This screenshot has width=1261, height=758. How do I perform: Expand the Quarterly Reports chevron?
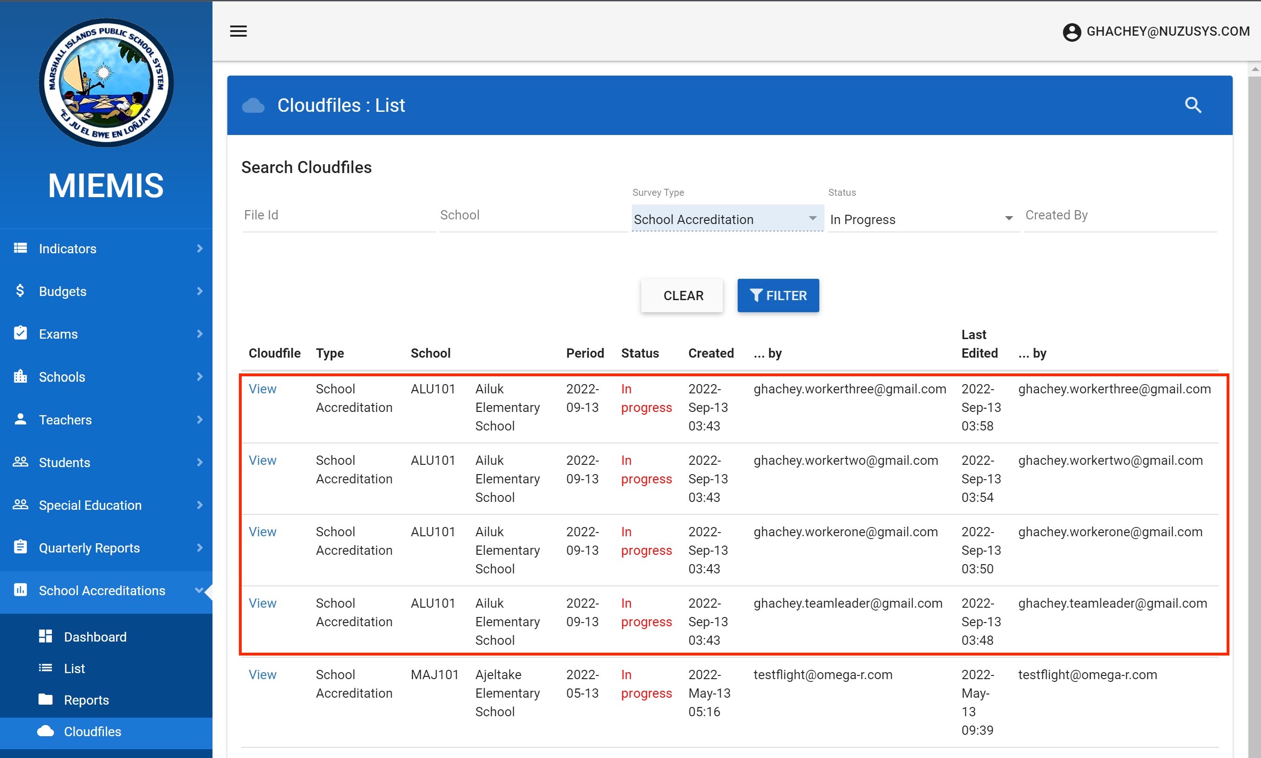pos(199,547)
